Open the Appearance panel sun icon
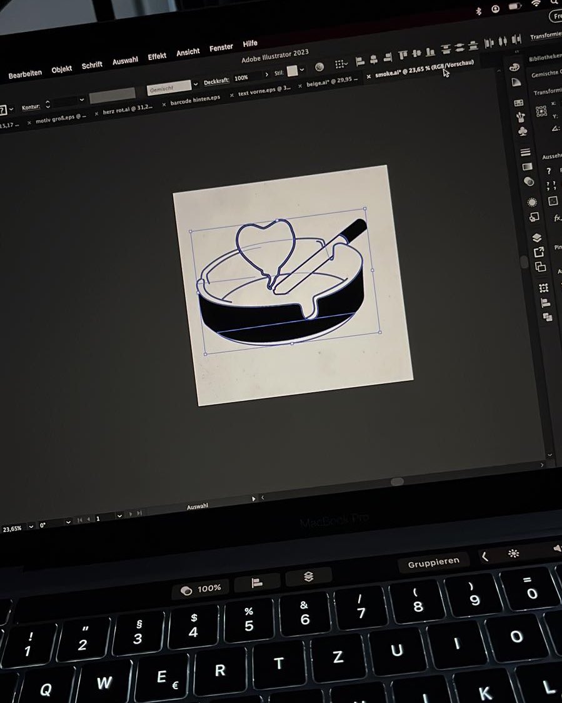The image size is (562, 703). [532, 203]
